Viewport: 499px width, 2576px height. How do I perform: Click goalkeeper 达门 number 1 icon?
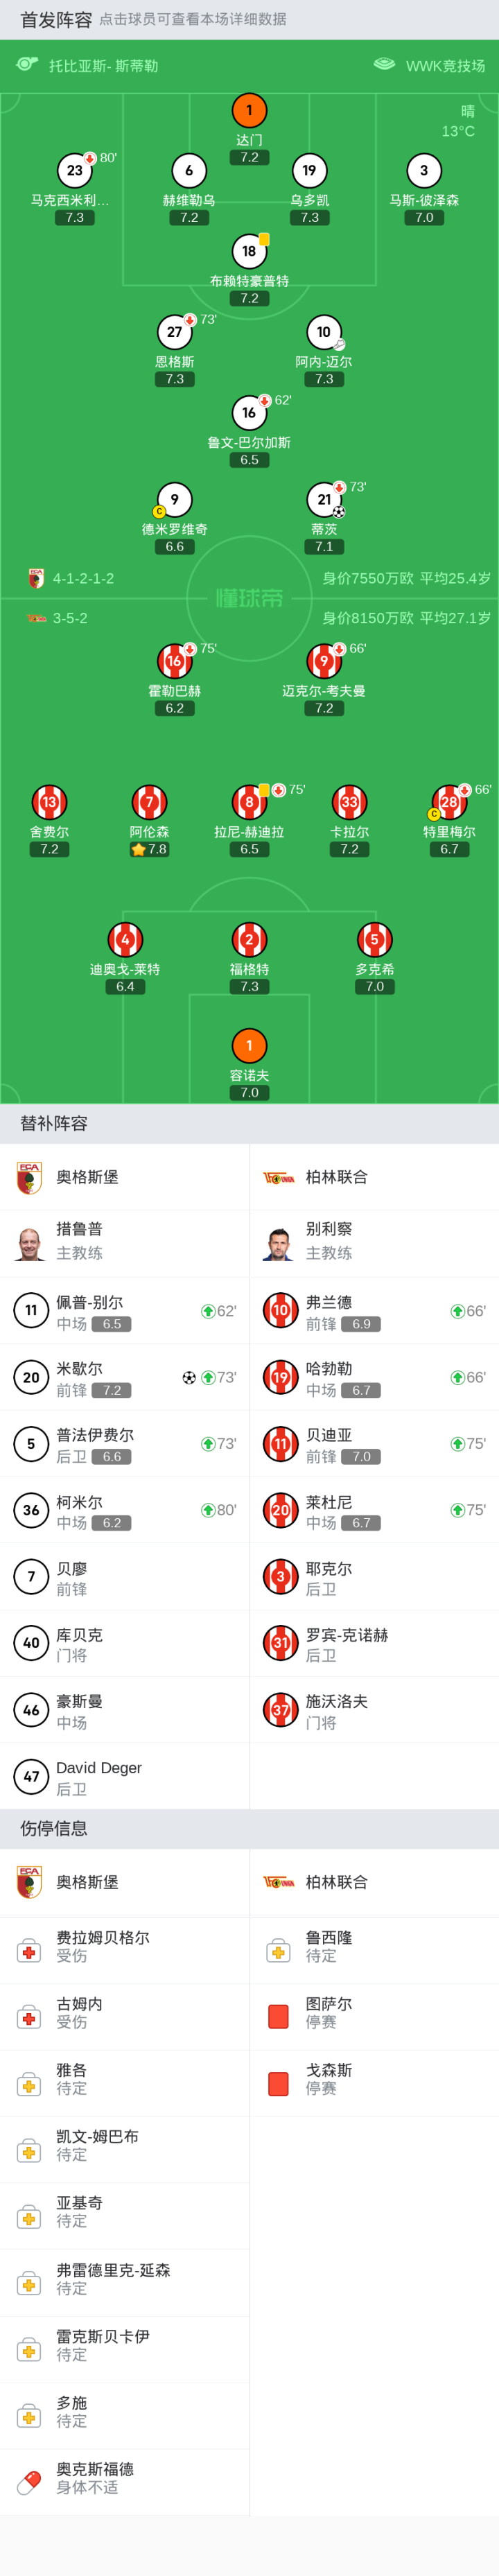[249, 110]
